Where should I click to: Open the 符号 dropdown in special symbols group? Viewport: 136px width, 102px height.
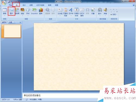(x=114, y=14)
